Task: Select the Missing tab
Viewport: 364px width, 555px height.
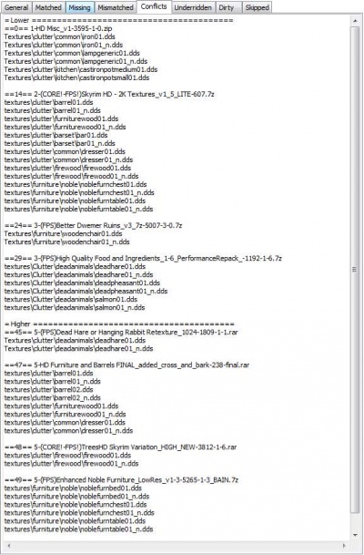Action: point(79,7)
